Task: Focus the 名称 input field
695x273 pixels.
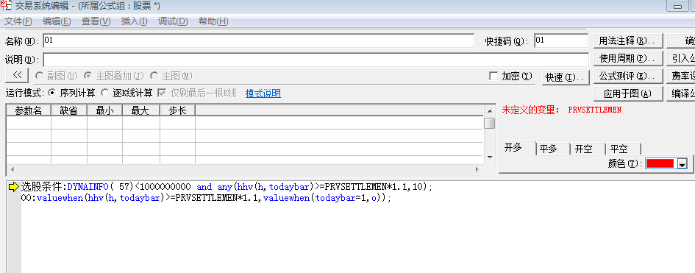Action: 259,40
